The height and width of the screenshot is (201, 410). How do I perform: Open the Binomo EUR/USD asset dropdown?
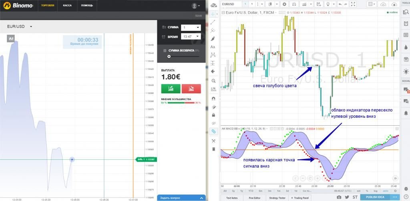coord(20,26)
